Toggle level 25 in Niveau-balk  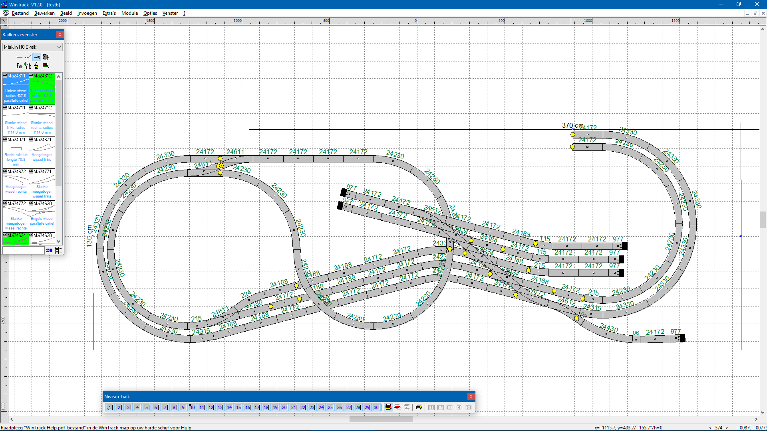coord(330,407)
